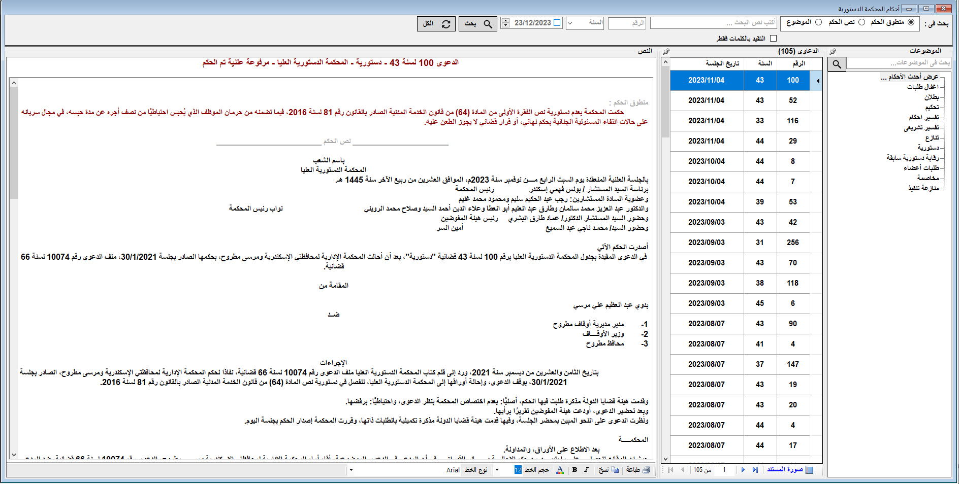Select topic تفسير تشريعي in tree
The image size is (959, 484).
(921, 127)
